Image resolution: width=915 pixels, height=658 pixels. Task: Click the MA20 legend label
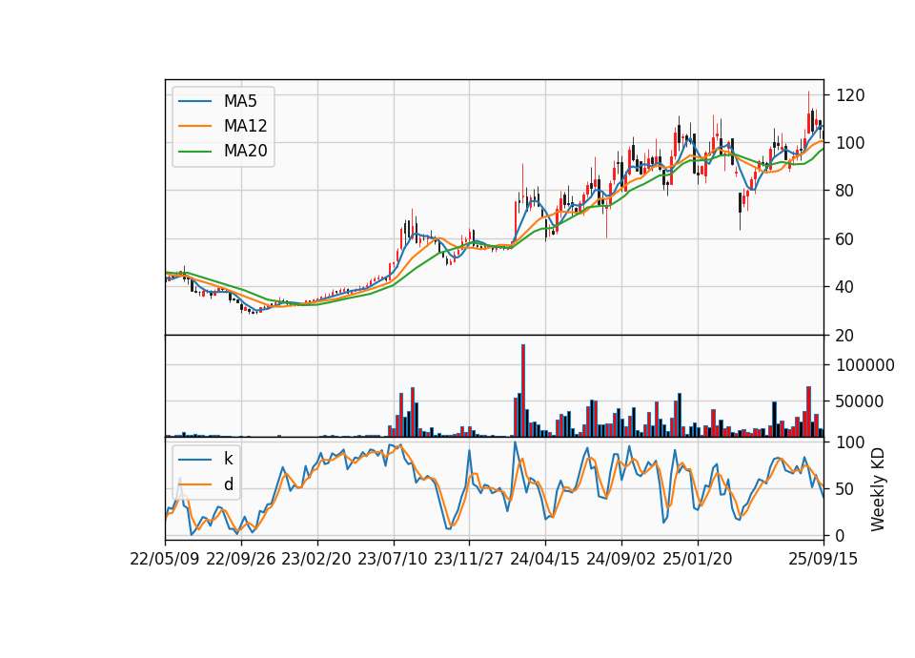[245, 152]
